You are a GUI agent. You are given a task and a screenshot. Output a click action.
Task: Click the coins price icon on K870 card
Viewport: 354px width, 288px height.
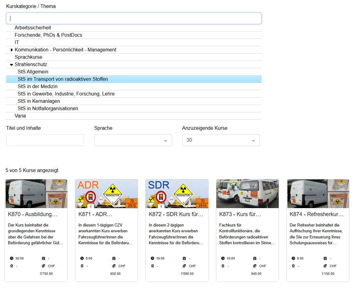point(43,266)
